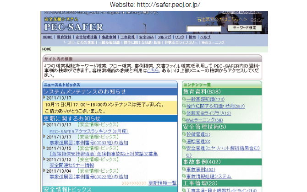
Task: Click the green icon beside 事故情報処理システム
Action: (x=184, y=176)
